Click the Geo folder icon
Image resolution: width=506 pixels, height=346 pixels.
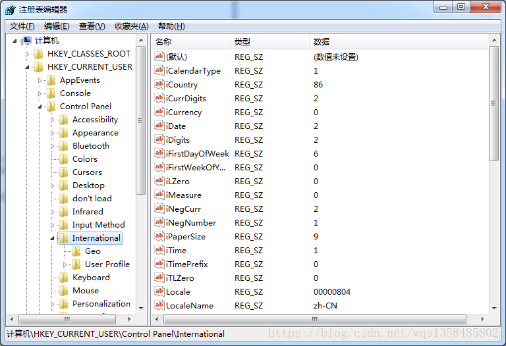(76, 251)
